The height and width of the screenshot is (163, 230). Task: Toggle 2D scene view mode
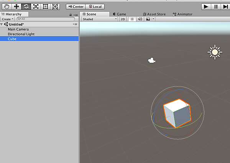[x=123, y=19]
